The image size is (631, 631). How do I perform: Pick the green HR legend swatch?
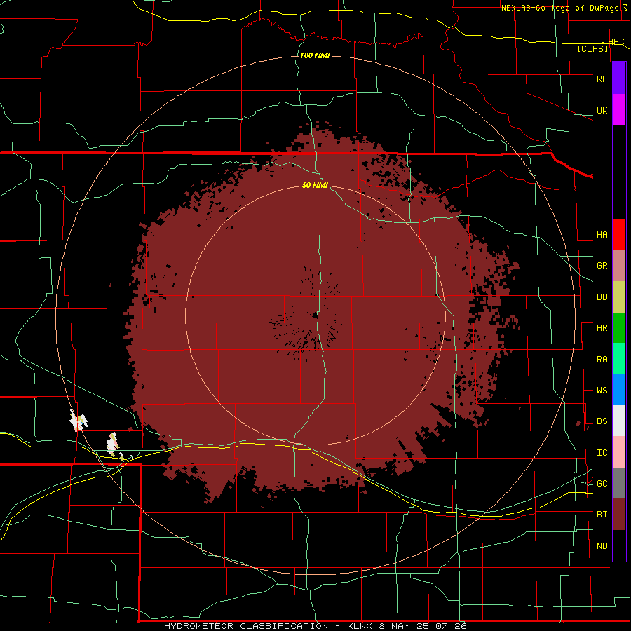pyautogui.click(x=619, y=327)
